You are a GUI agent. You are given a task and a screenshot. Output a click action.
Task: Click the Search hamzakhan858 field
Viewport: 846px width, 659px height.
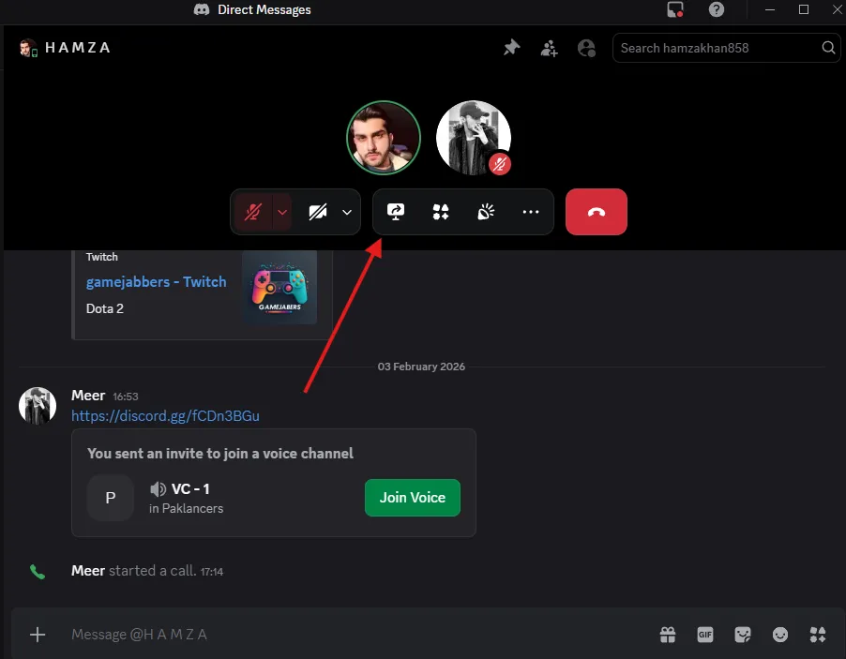click(718, 48)
